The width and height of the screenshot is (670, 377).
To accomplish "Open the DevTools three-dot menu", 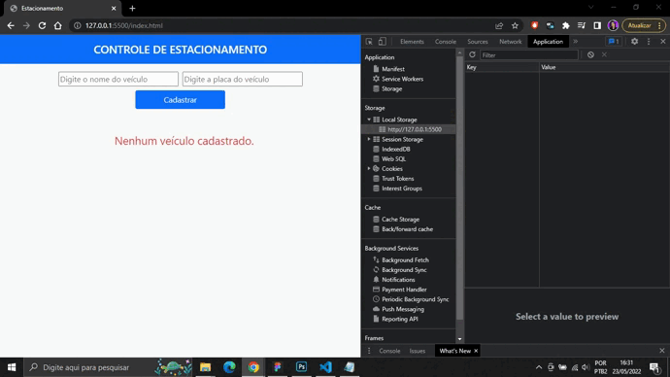I will (649, 42).
